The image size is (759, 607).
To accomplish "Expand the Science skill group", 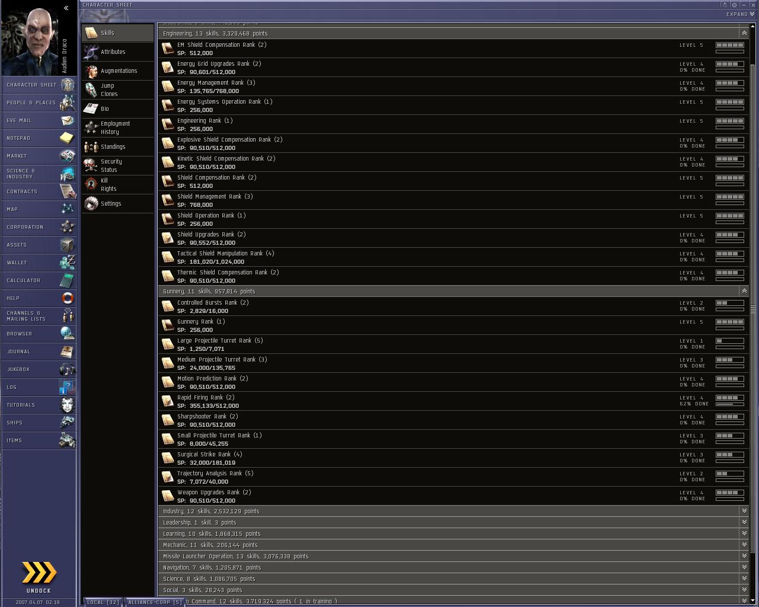I will [x=744, y=579].
